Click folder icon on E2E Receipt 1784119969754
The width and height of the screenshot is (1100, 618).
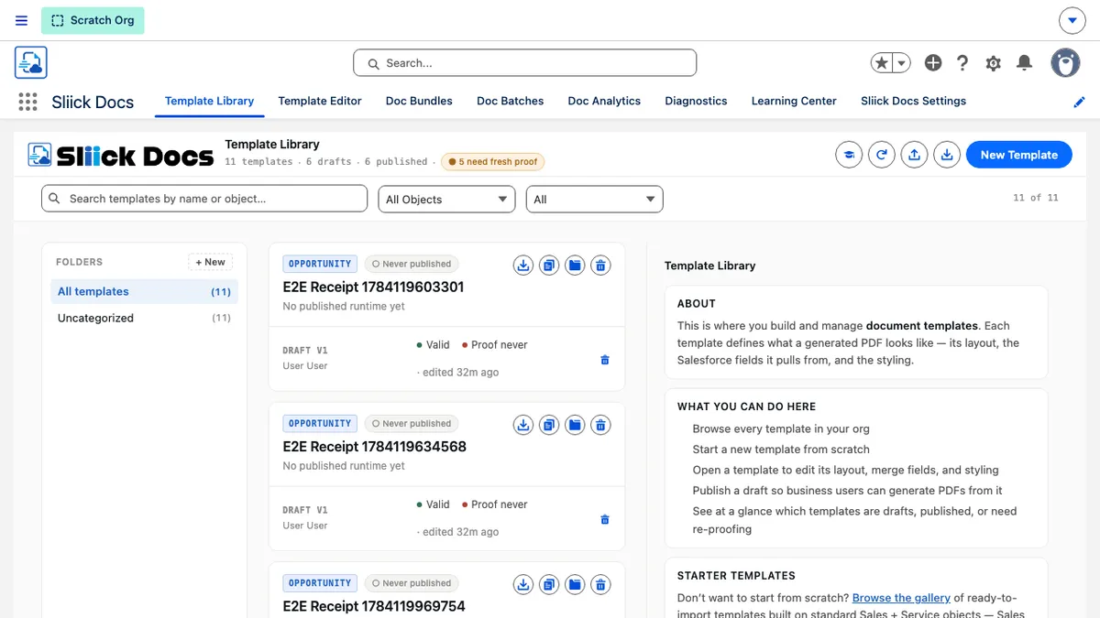pyautogui.click(x=575, y=584)
